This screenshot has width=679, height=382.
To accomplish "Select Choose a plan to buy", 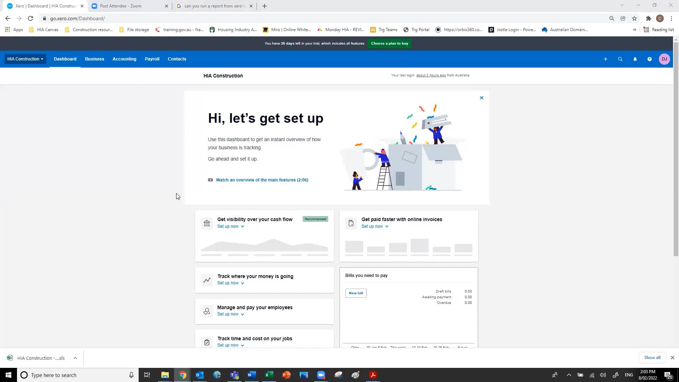I will point(389,43).
